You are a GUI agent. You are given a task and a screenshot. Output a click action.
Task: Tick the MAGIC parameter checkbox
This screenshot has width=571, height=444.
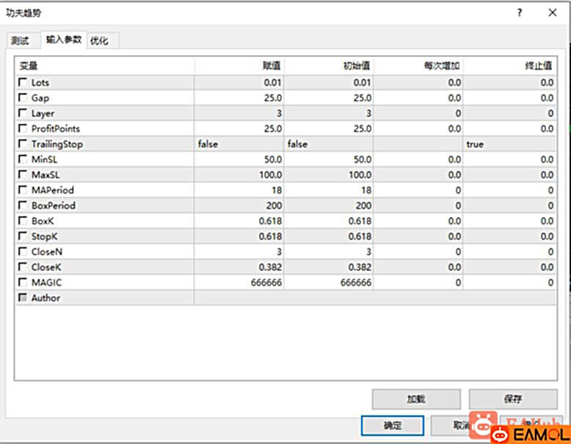coord(23,282)
